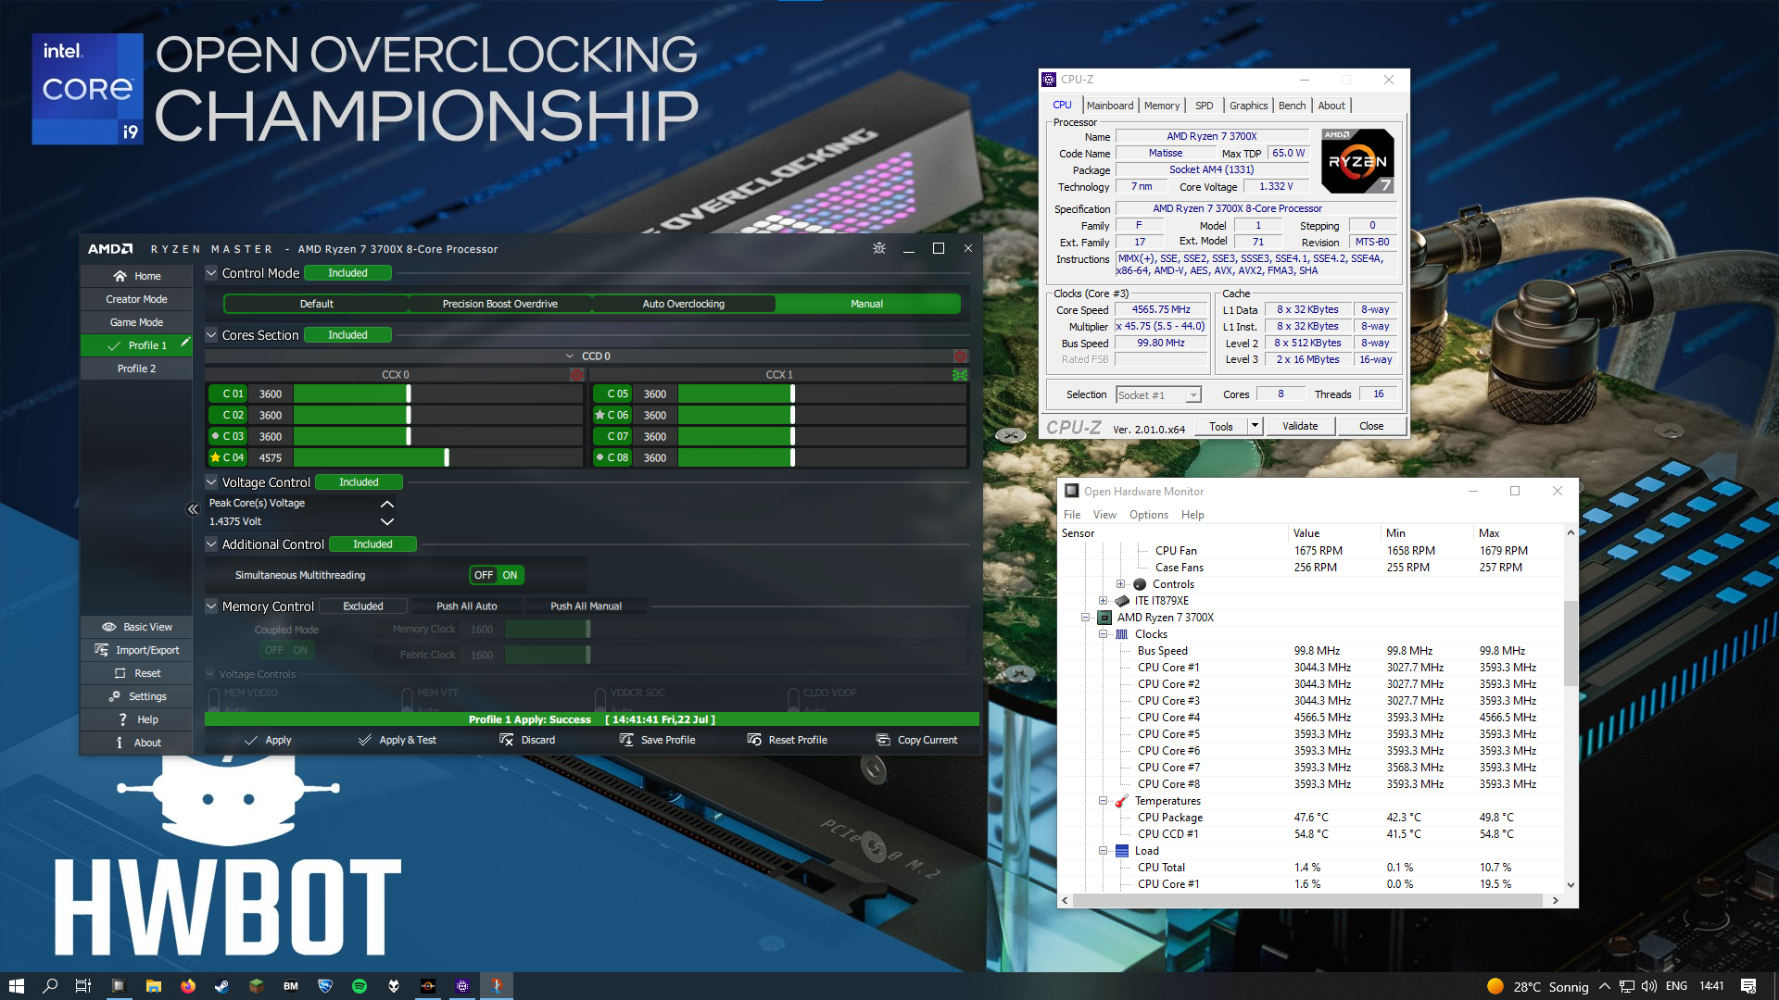Select Game Mode in Ryzen Master
1779x1000 pixels.
[136, 322]
